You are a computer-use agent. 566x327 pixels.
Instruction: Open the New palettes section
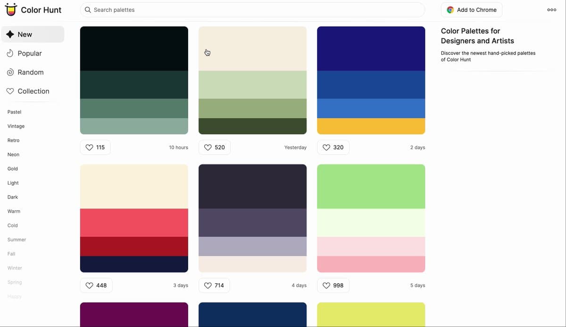click(33, 34)
